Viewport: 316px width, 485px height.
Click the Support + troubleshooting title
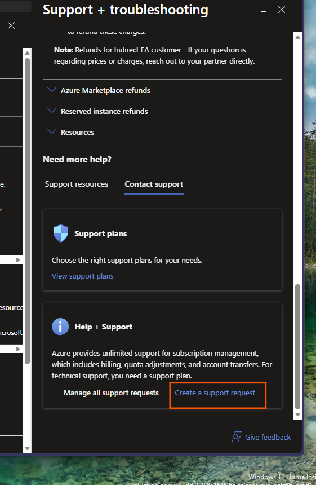tap(126, 10)
